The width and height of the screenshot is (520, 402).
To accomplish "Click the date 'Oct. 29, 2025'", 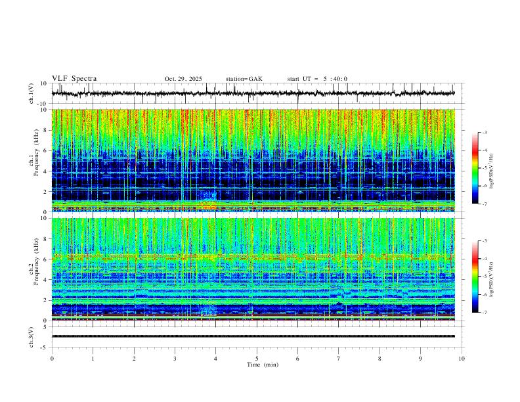I will click(x=183, y=79).
